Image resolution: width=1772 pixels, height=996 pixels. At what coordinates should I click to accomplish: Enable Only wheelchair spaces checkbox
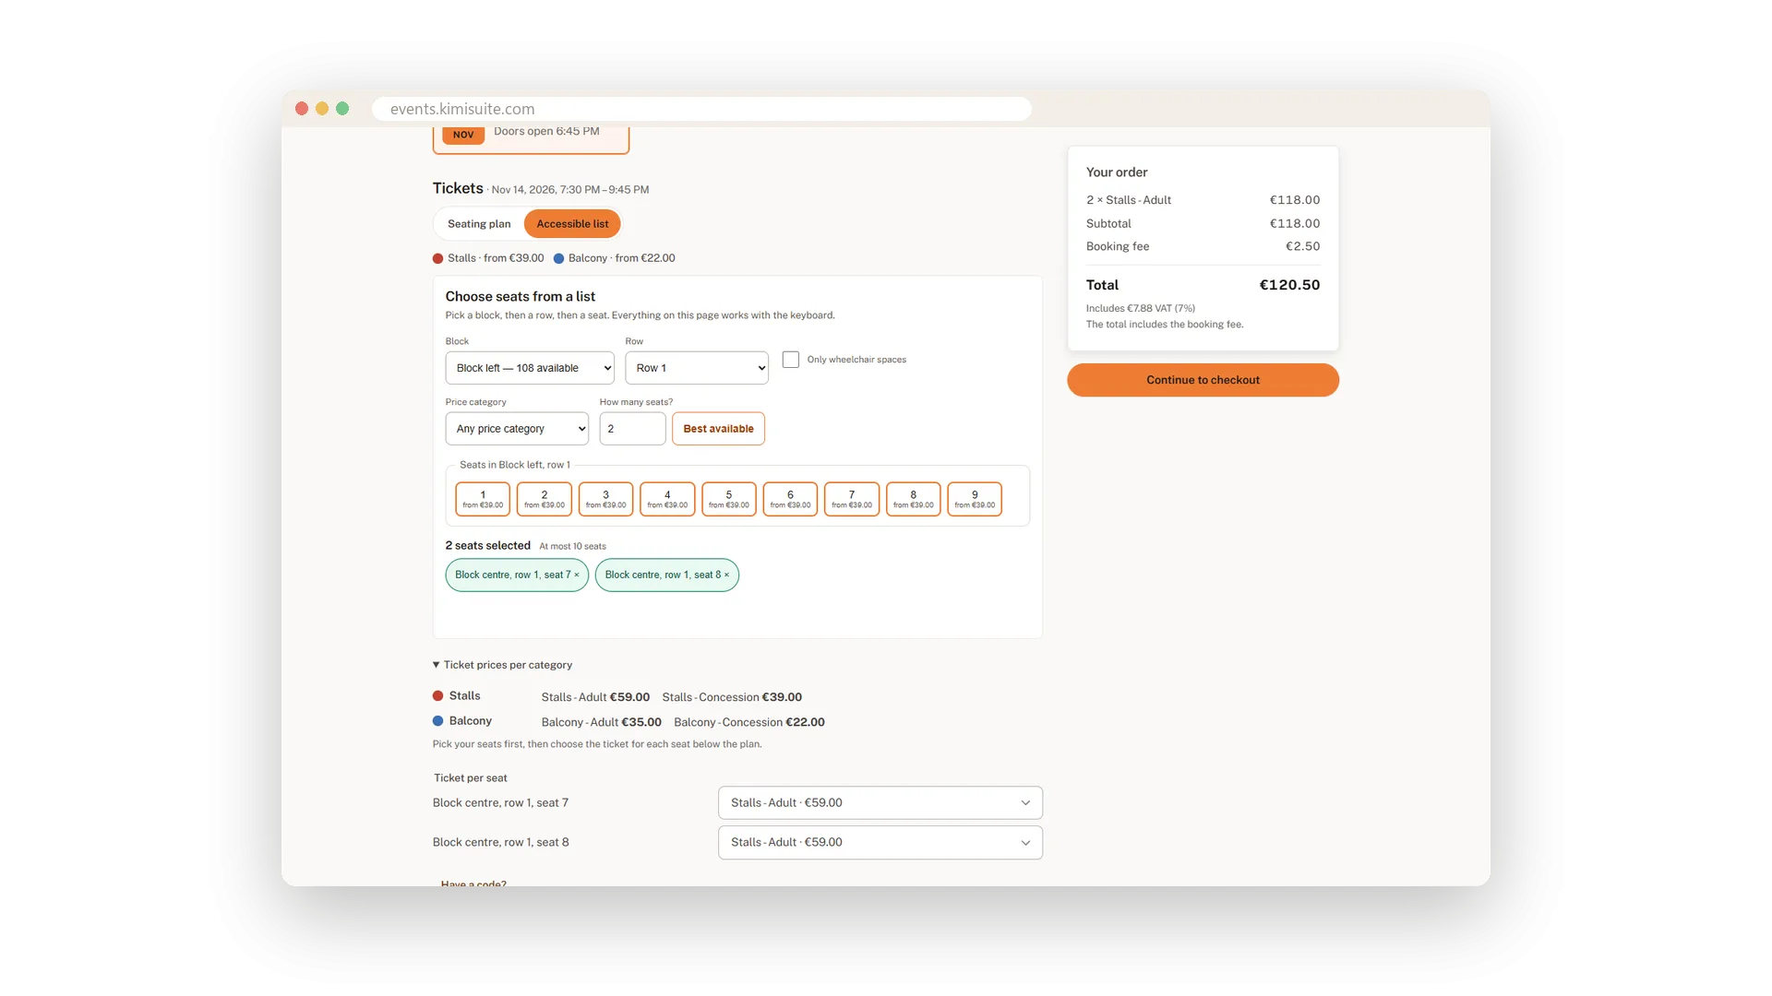[x=791, y=360]
